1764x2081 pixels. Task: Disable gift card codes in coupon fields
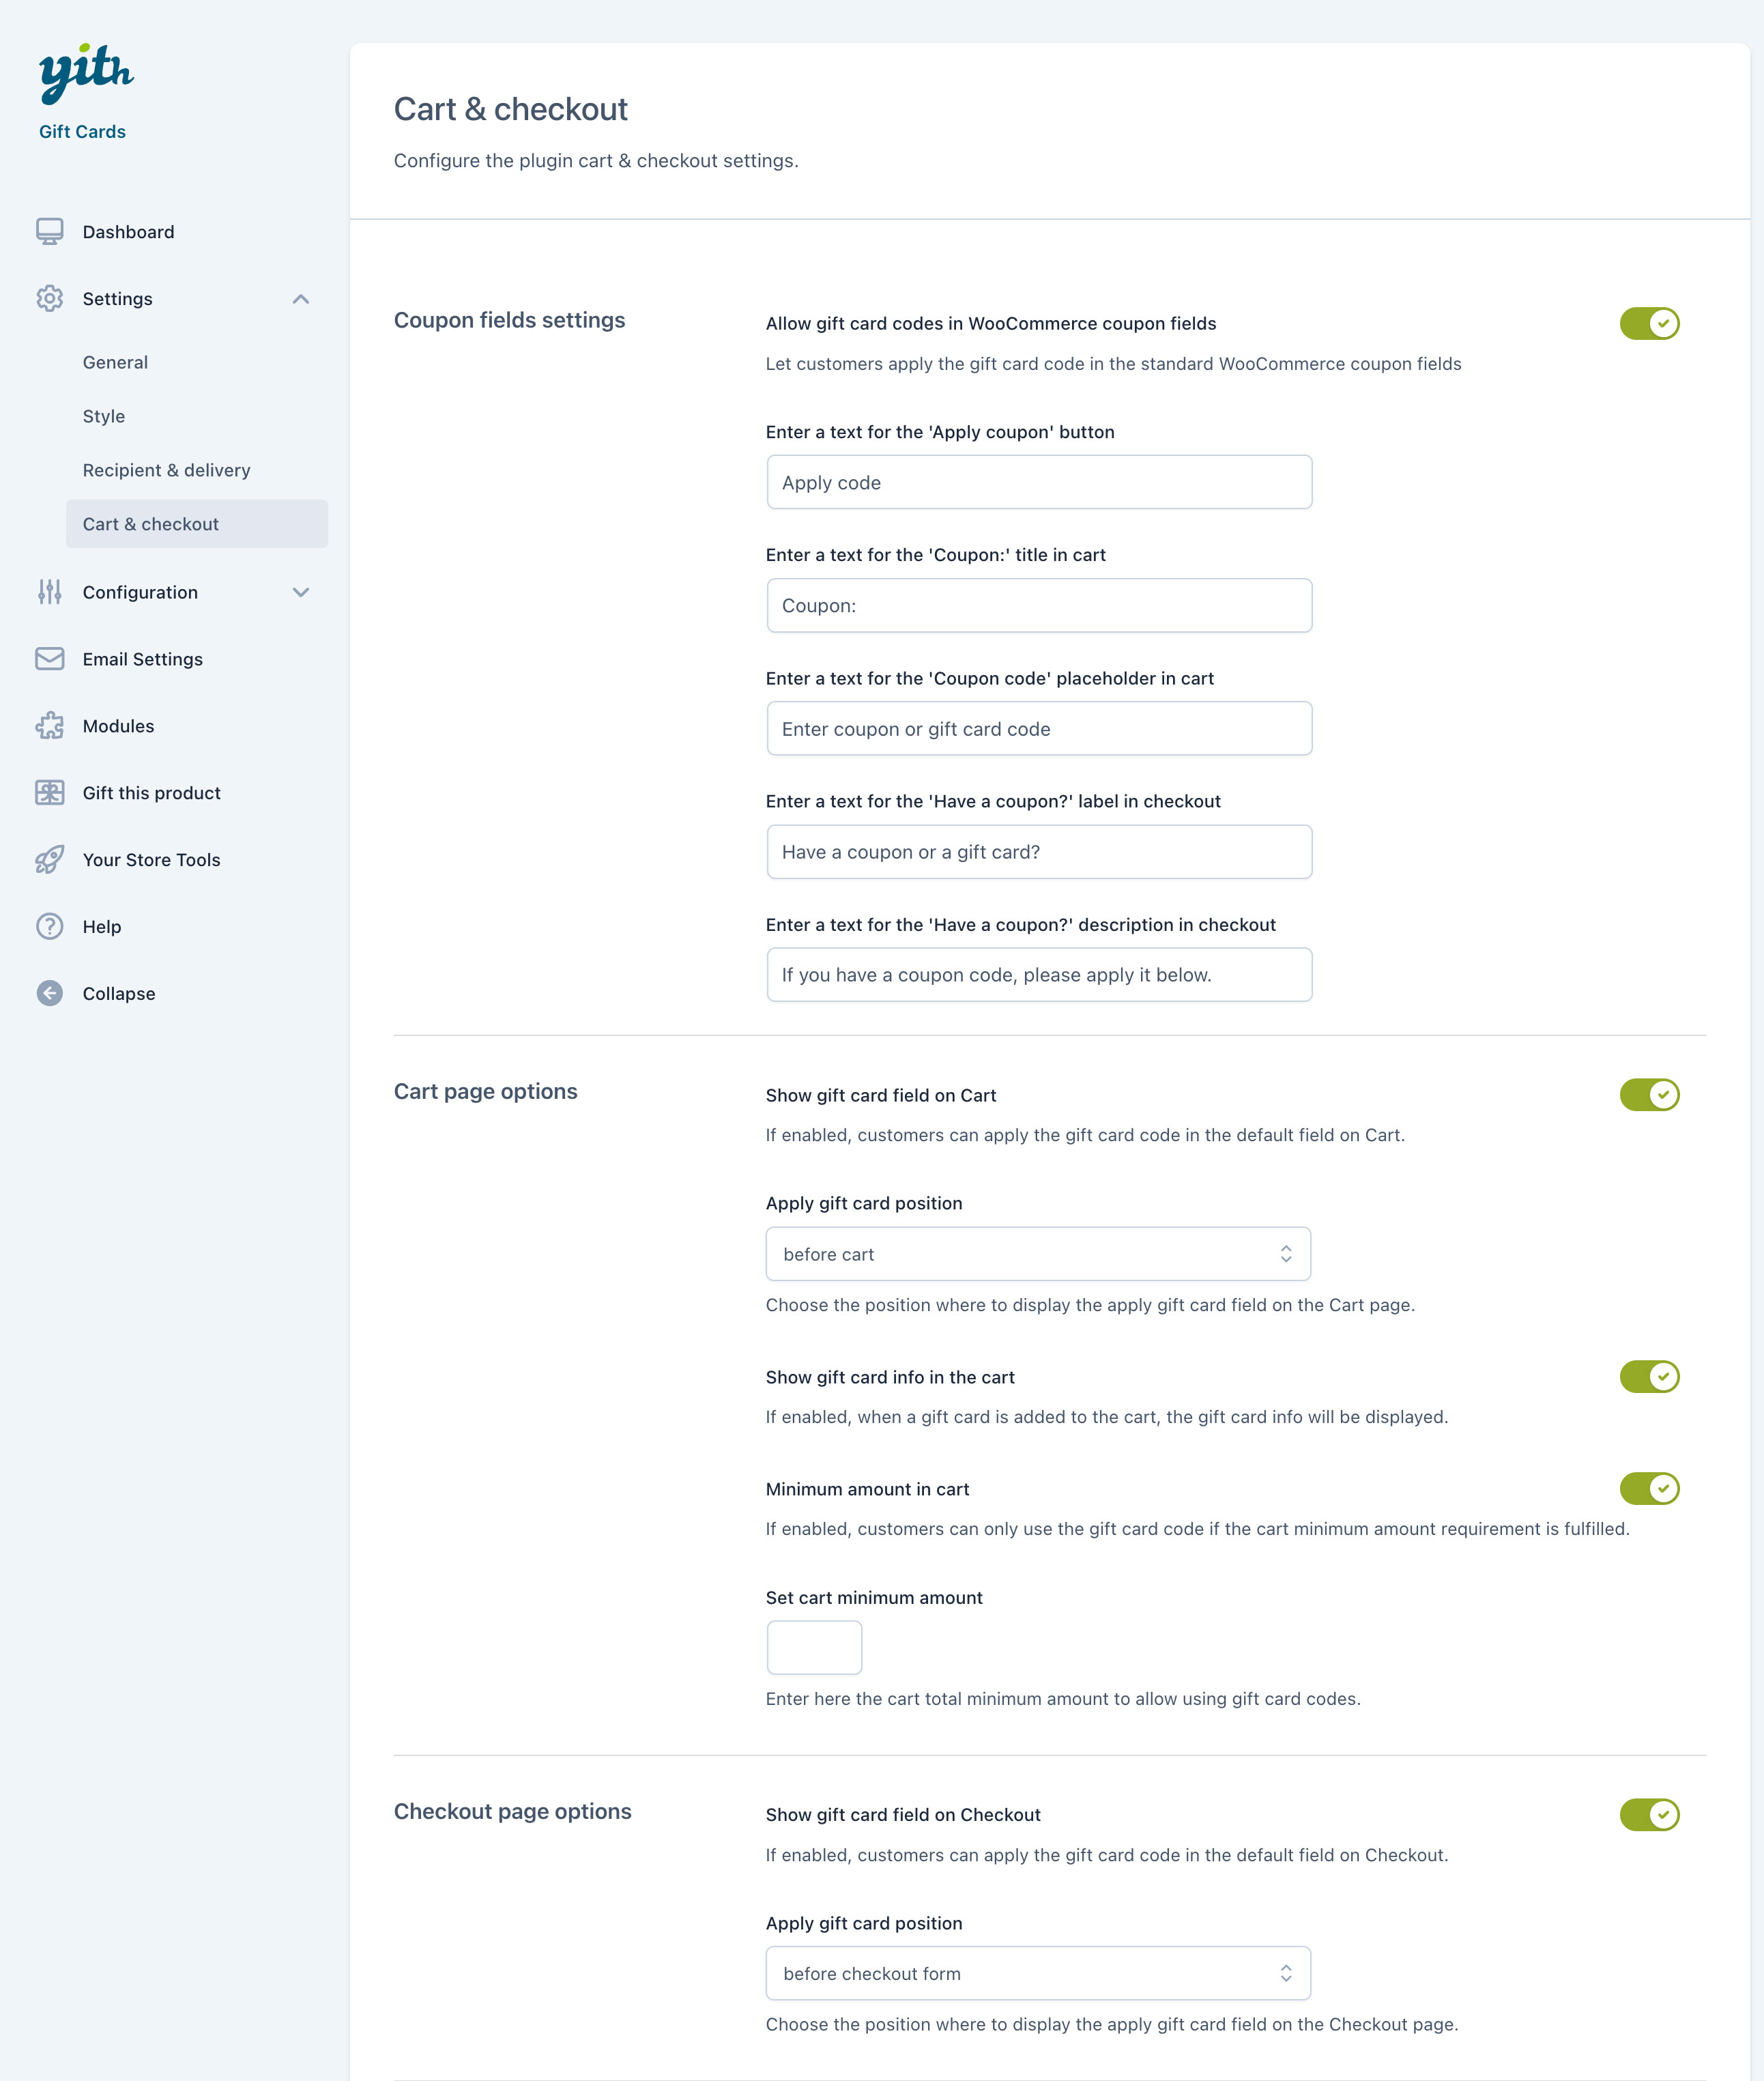tap(1648, 324)
